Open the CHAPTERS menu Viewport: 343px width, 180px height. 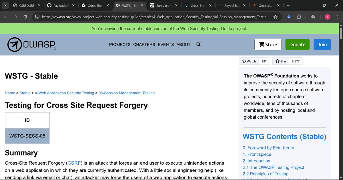tap(144, 45)
